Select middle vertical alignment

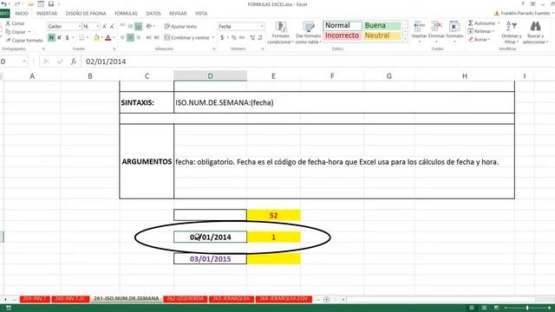[x=130, y=26]
